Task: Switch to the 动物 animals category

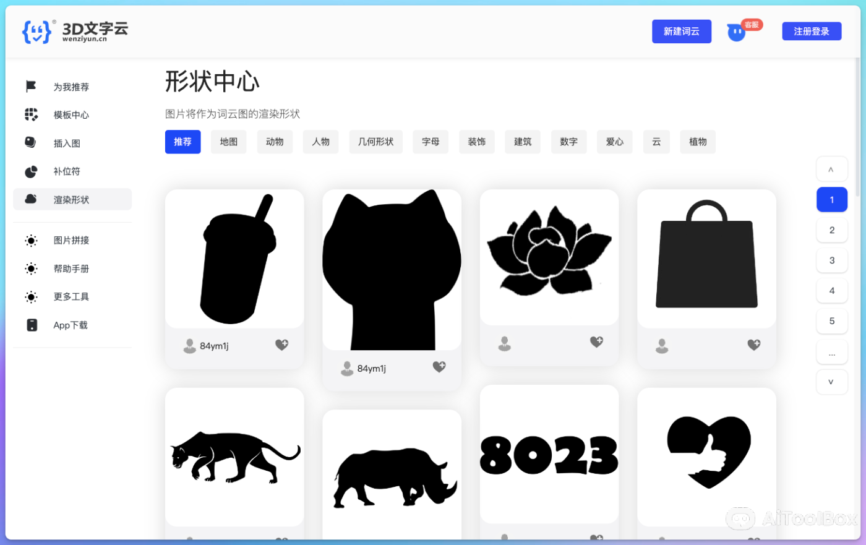Action: pos(275,142)
